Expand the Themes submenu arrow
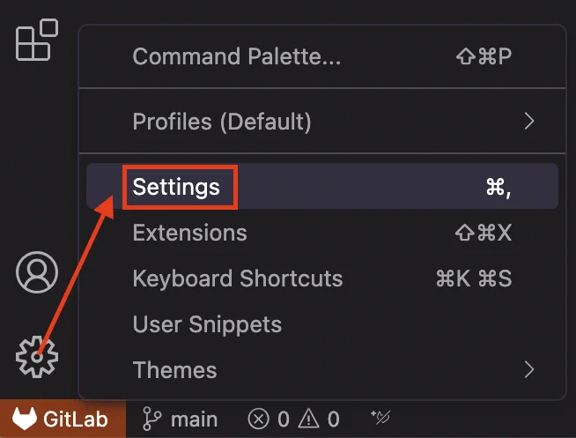This screenshot has width=576, height=438. (x=528, y=369)
